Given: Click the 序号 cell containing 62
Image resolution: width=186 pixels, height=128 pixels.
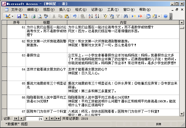Looking at the screenshot, I should coord(16,46).
